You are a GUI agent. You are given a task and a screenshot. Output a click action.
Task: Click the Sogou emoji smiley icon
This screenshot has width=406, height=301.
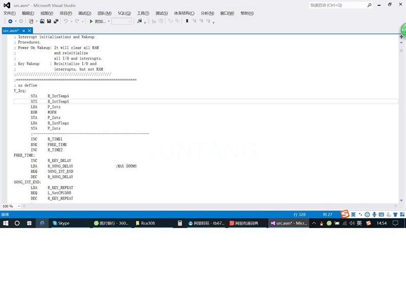(367, 215)
